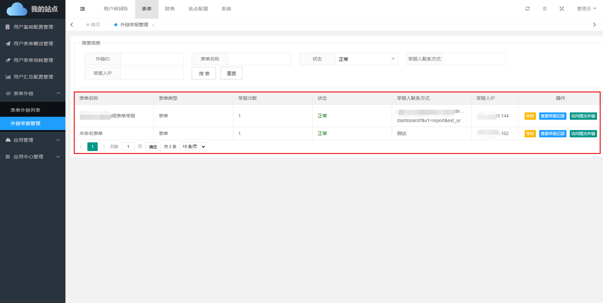The width and height of the screenshot is (603, 303).
Task: Close the 外链举报管理 tab
Action: 153,25
